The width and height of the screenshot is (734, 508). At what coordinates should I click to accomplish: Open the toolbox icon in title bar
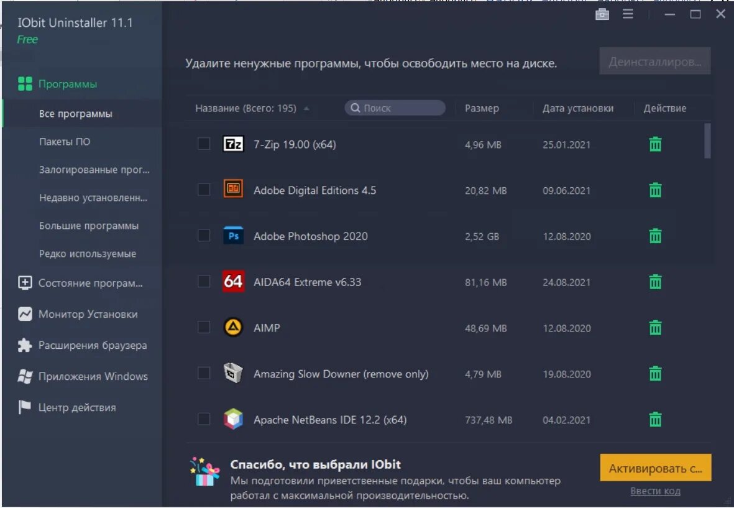point(602,14)
